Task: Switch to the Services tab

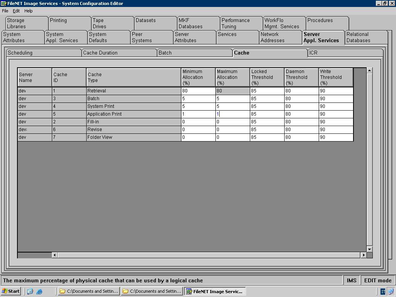Action: click(x=238, y=38)
